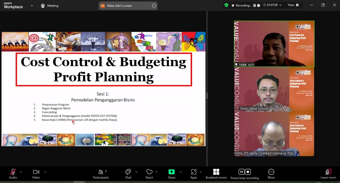This screenshot has width=340, height=183.
Task: Select Dedy_Value Consult's video tile
Action: pyautogui.click(x=274, y=89)
